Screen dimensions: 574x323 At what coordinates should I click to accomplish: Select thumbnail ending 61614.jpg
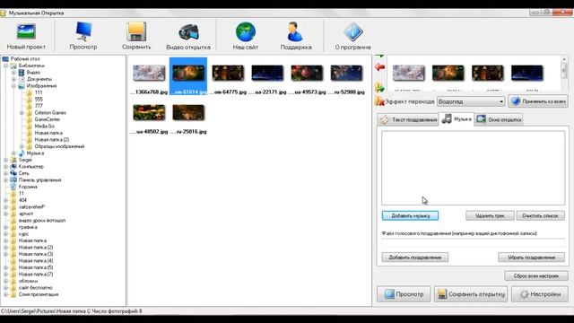point(188,76)
